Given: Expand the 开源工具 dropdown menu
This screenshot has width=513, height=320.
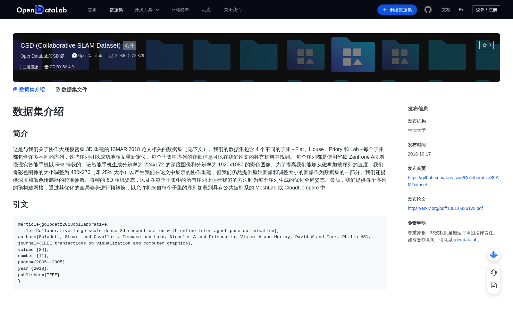Looking at the screenshot, I should point(147,10).
